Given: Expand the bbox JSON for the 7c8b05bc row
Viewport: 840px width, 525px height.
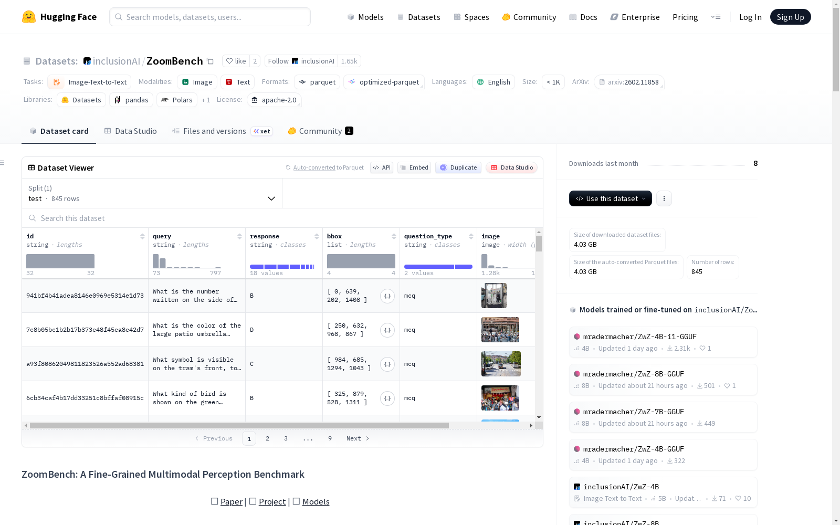Looking at the screenshot, I should pyautogui.click(x=387, y=330).
